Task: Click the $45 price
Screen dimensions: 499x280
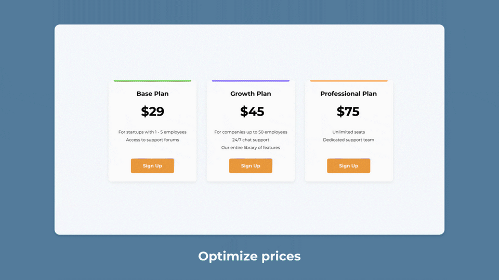Action: pyautogui.click(x=252, y=111)
